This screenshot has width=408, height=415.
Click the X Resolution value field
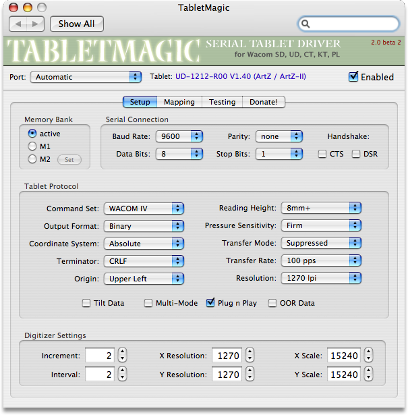click(x=227, y=355)
